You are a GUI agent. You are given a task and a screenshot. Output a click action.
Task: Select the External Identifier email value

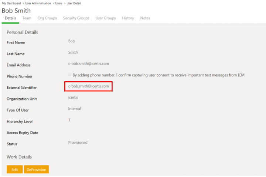(x=89, y=86)
